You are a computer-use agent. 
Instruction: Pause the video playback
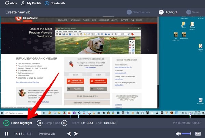6,134
